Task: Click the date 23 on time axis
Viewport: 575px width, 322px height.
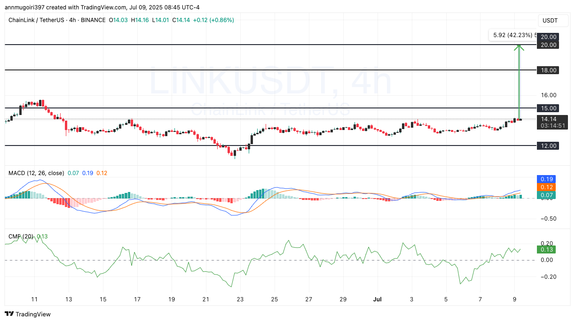Action: point(240,299)
